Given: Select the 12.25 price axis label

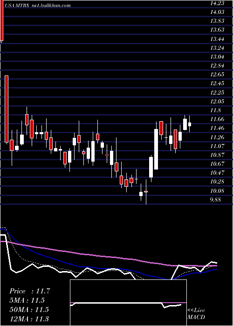Looking at the screenshot, I should pyautogui.click(x=217, y=93).
